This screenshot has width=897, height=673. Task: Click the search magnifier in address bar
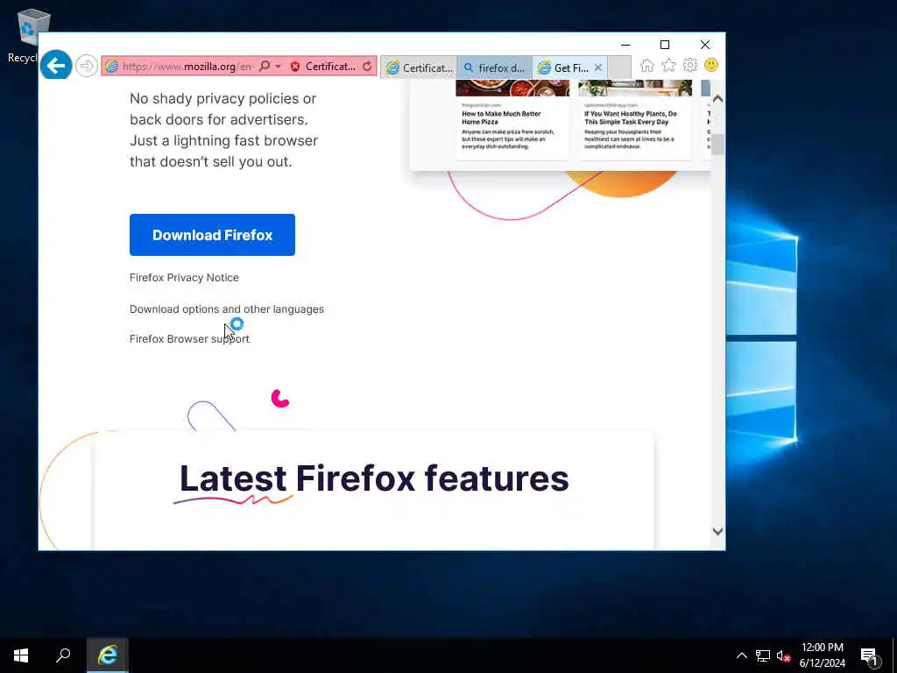click(265, 67)
